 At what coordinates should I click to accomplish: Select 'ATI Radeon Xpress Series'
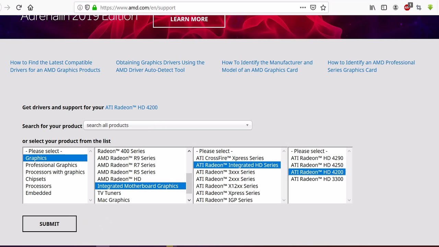pos(237,193)
